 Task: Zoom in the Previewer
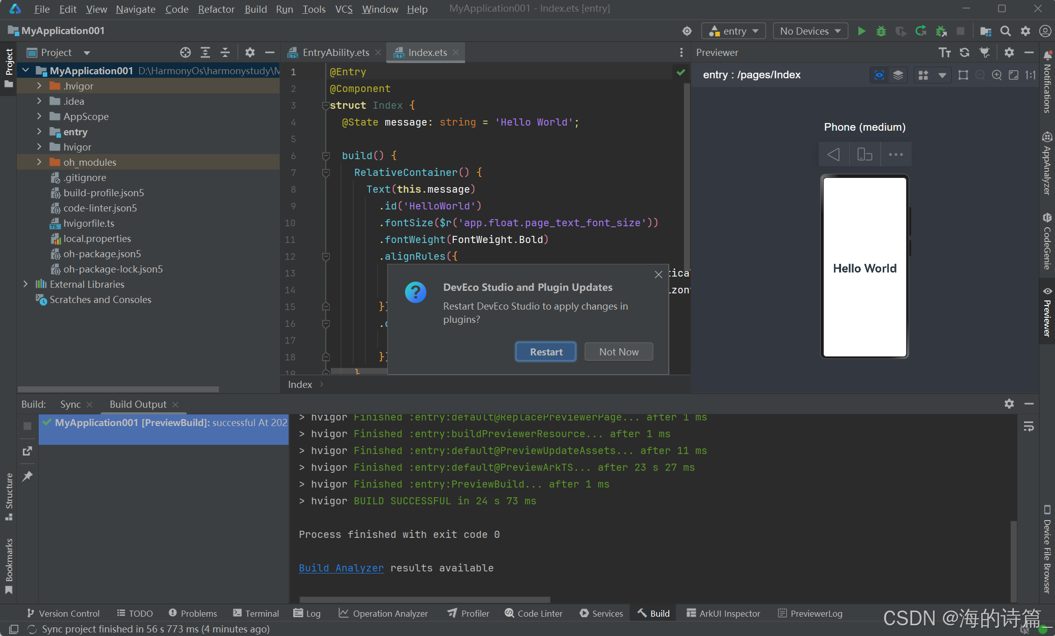click(997, 75)
